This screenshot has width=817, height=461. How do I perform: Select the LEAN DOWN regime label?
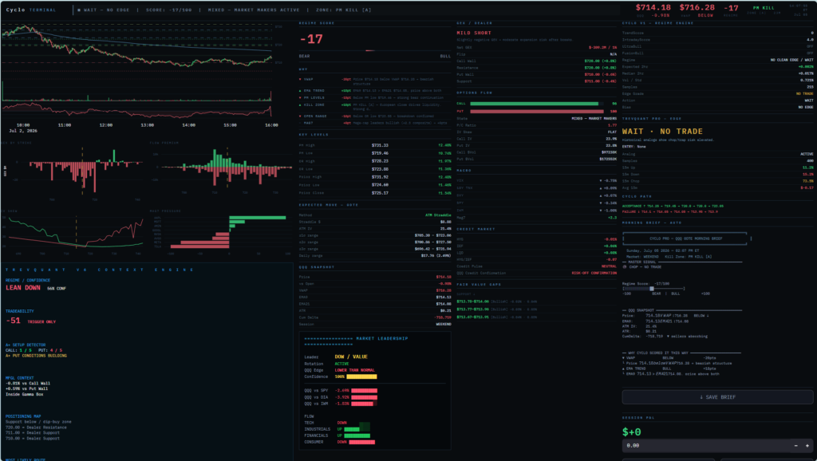click(23, 288)
